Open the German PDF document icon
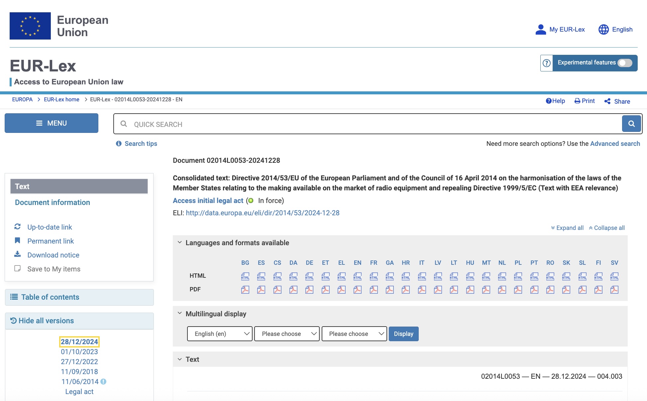 coord(309,290)
